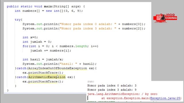Click output line 'Nomor pada index 0 adalah: 3'
The height and width of the screenshot is (103, 184).
point(112,86)
